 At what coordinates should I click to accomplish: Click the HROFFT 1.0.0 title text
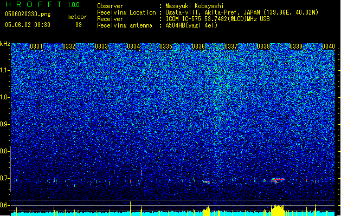point(43,4)
